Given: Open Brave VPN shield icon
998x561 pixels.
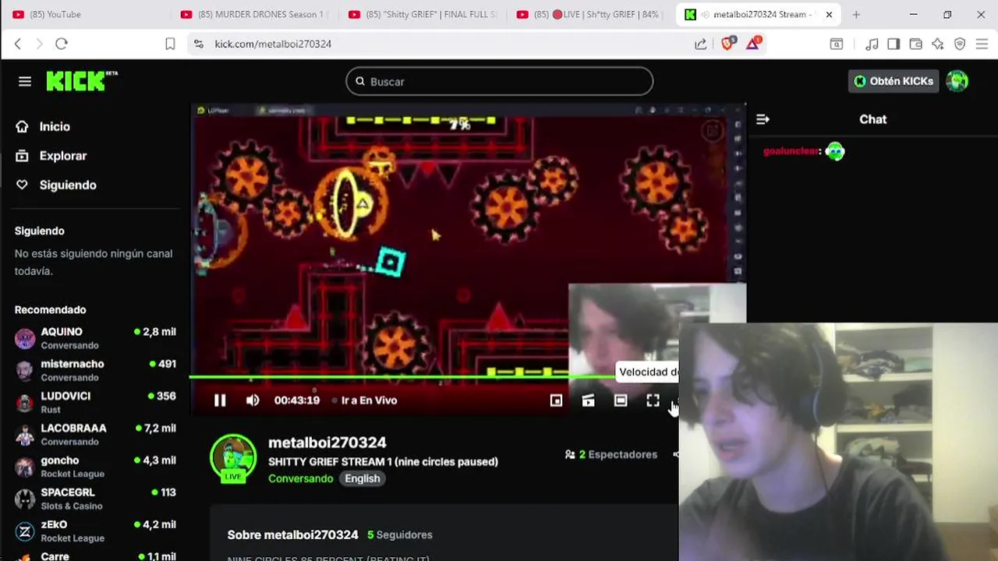Looking at the screenshot, I should click(960, 44).
